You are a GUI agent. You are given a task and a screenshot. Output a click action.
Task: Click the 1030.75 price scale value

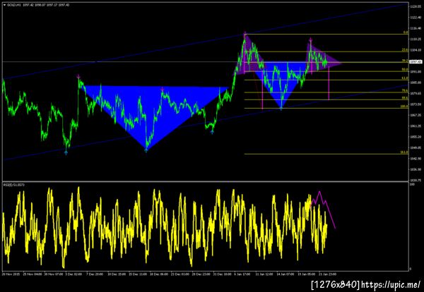tap(416, 181)
